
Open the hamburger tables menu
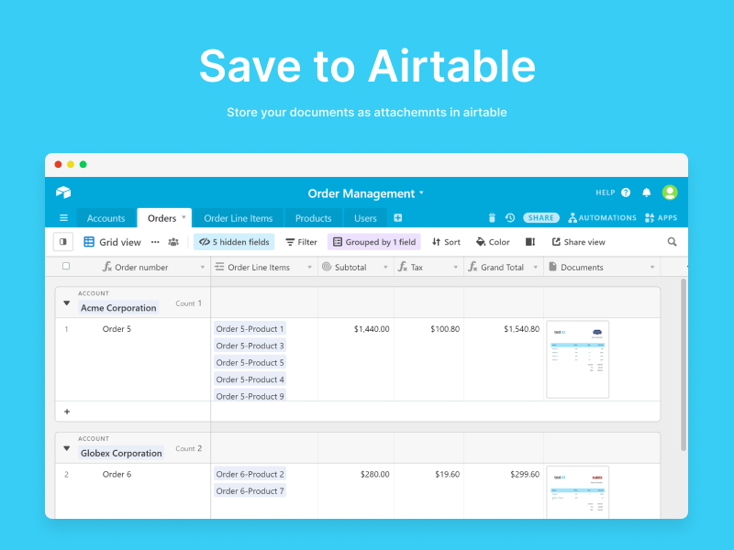(x=63, y=218)
